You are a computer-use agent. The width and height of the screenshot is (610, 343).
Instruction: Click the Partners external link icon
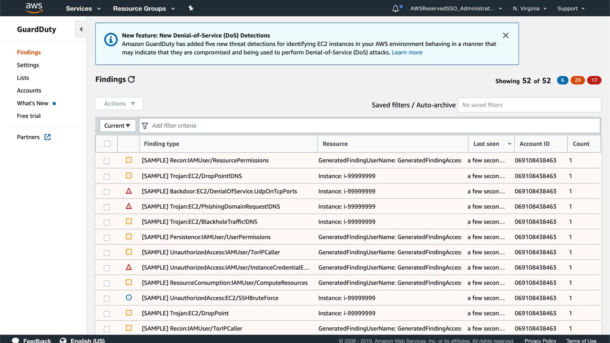48,137
